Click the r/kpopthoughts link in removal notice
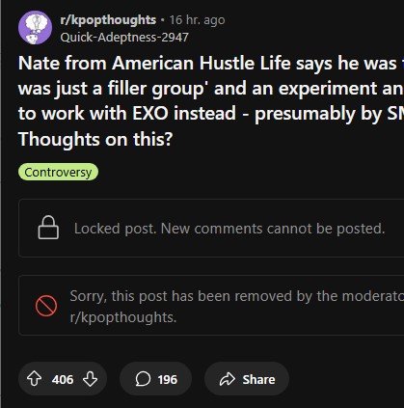The height and width of the screenshot is (408, 404). (x=123, y=317)
